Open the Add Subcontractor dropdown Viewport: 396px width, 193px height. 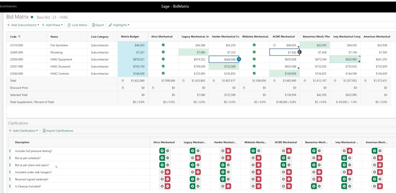coord(23,25)
